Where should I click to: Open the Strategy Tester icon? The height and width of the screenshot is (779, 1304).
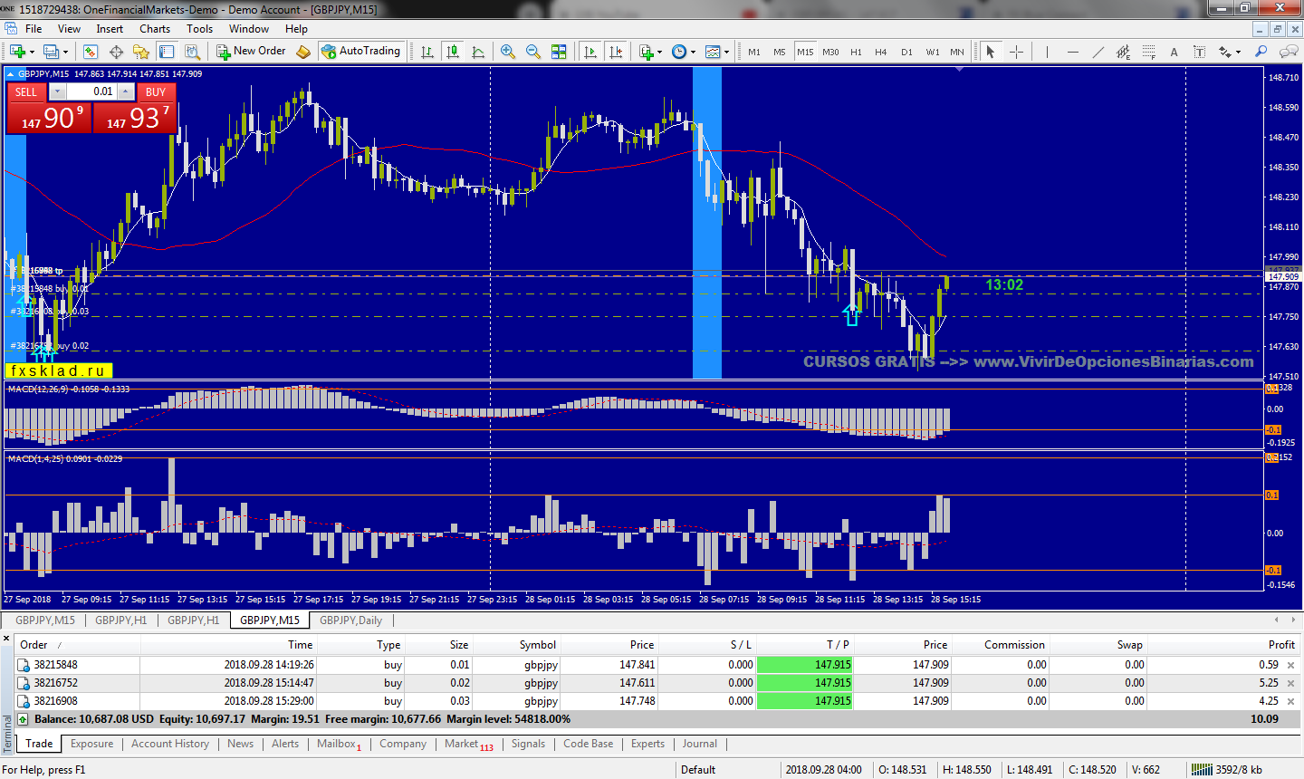pyautogui.click(x=193, y=52)
